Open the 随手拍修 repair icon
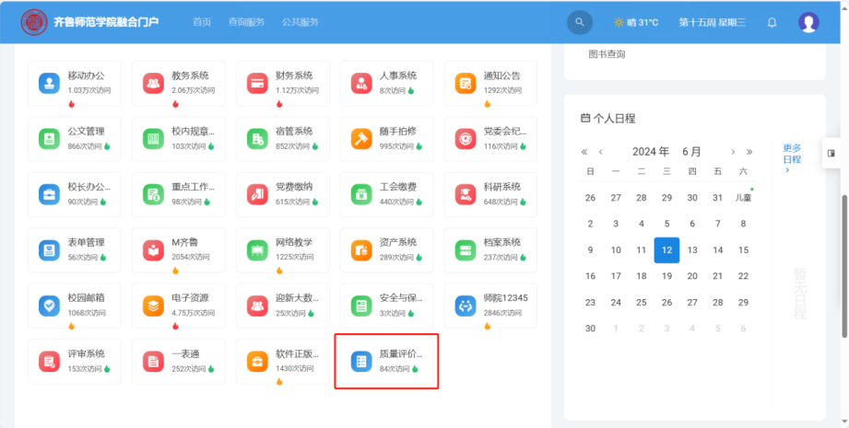 360,139
